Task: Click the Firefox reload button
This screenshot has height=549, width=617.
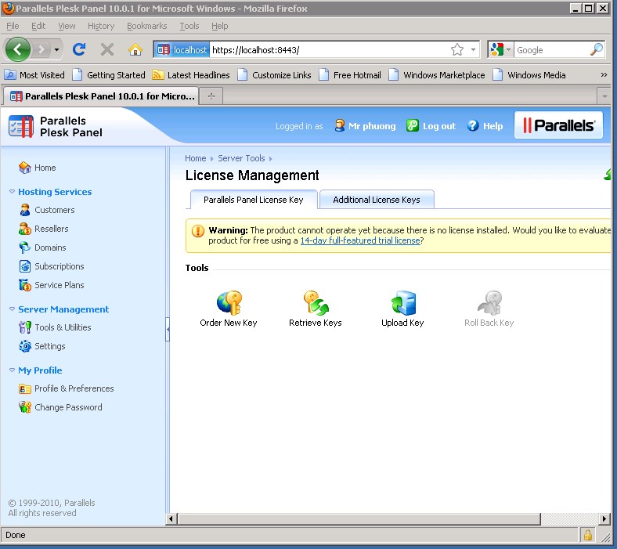Action: pos(79,49)
